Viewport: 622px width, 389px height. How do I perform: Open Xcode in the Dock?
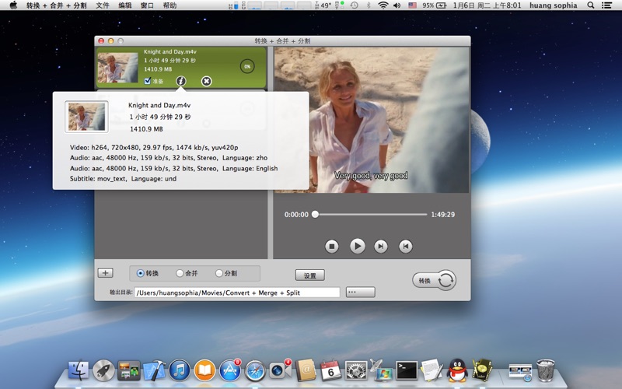(x=154, y=370)
